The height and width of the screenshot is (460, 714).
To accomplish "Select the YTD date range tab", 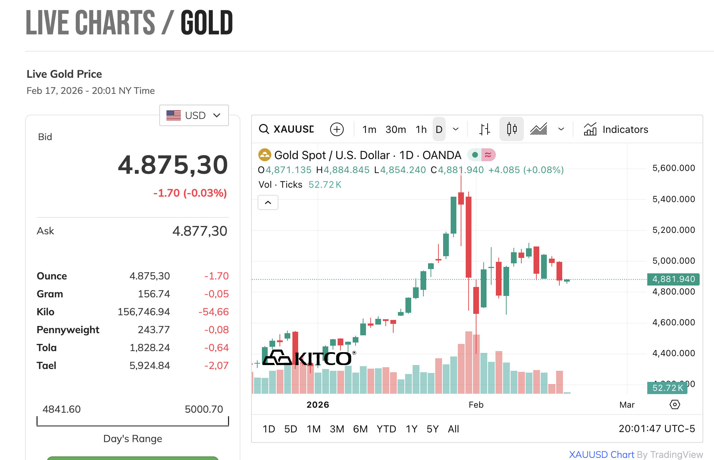I will tap(386, 429).
